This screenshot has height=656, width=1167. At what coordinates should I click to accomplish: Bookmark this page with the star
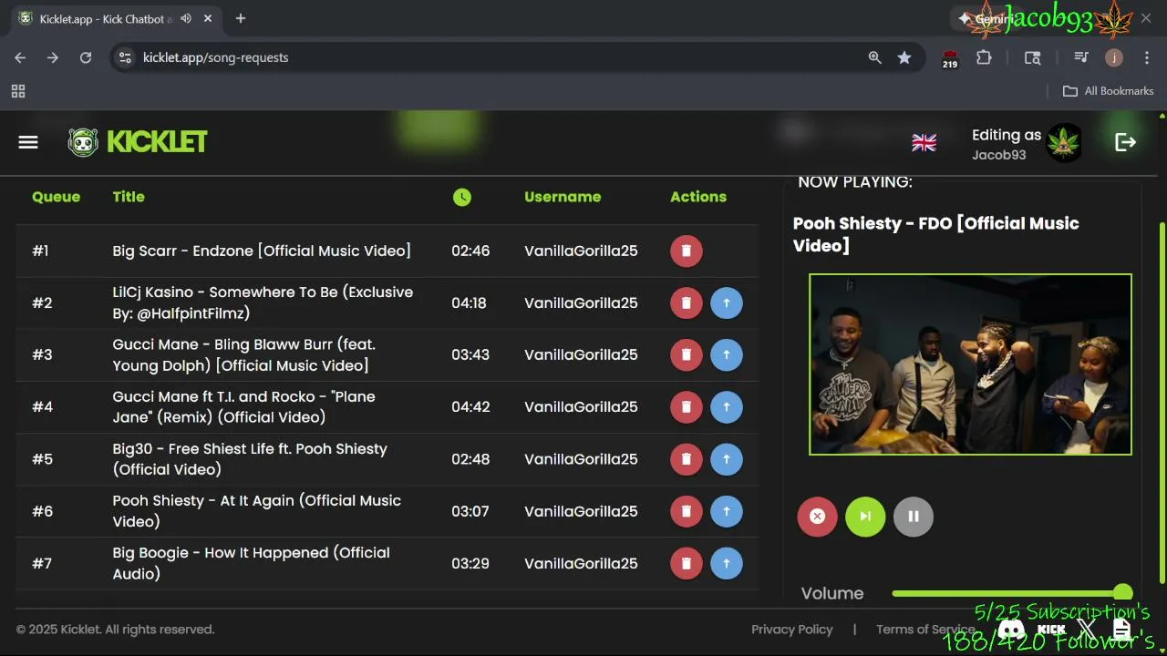pyautogui.click(x=904, y=57)
